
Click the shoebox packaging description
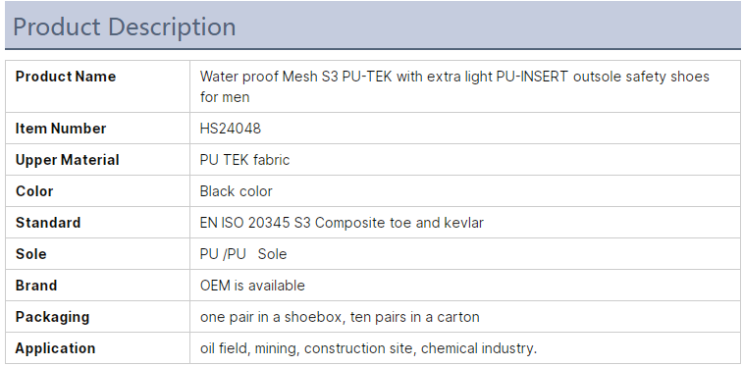(x=340, y=316)
